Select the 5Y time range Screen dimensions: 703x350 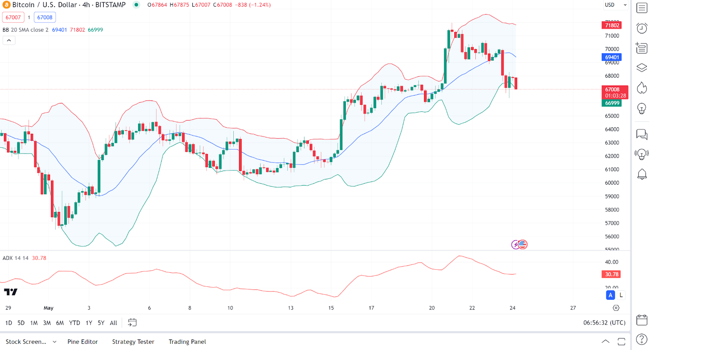(x=101, y=323)
